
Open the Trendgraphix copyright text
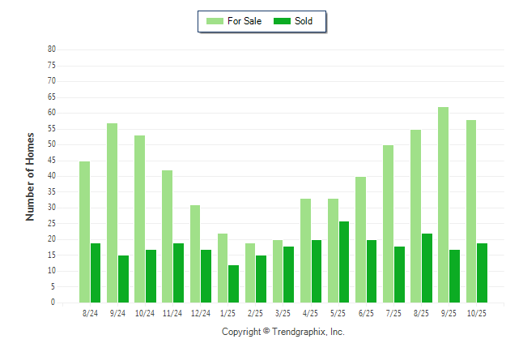point(283,332)
